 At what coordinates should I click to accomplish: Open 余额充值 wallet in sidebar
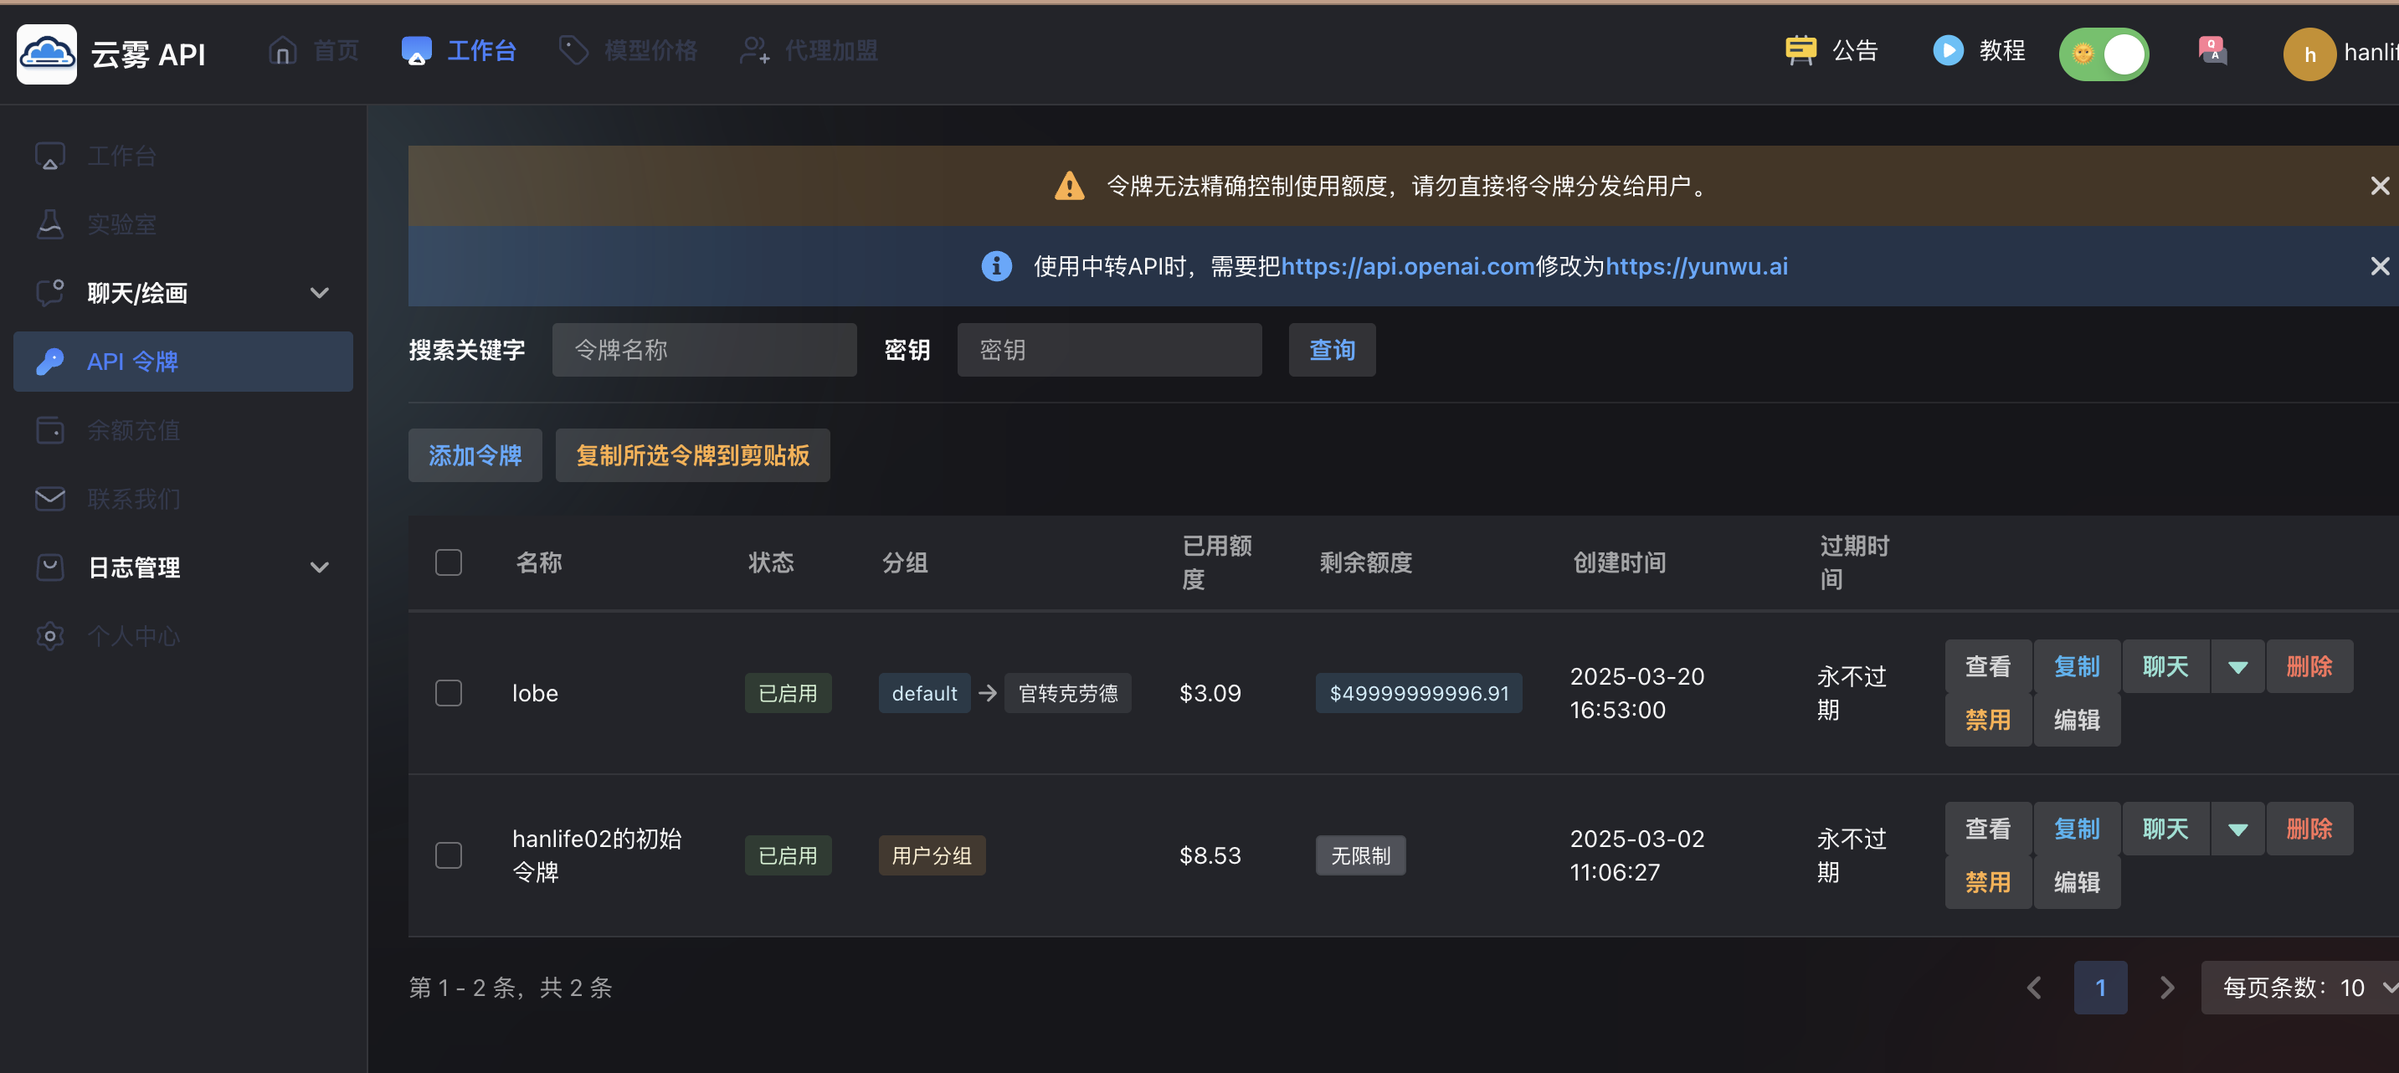pyautogui.click(x=50, y=430)
